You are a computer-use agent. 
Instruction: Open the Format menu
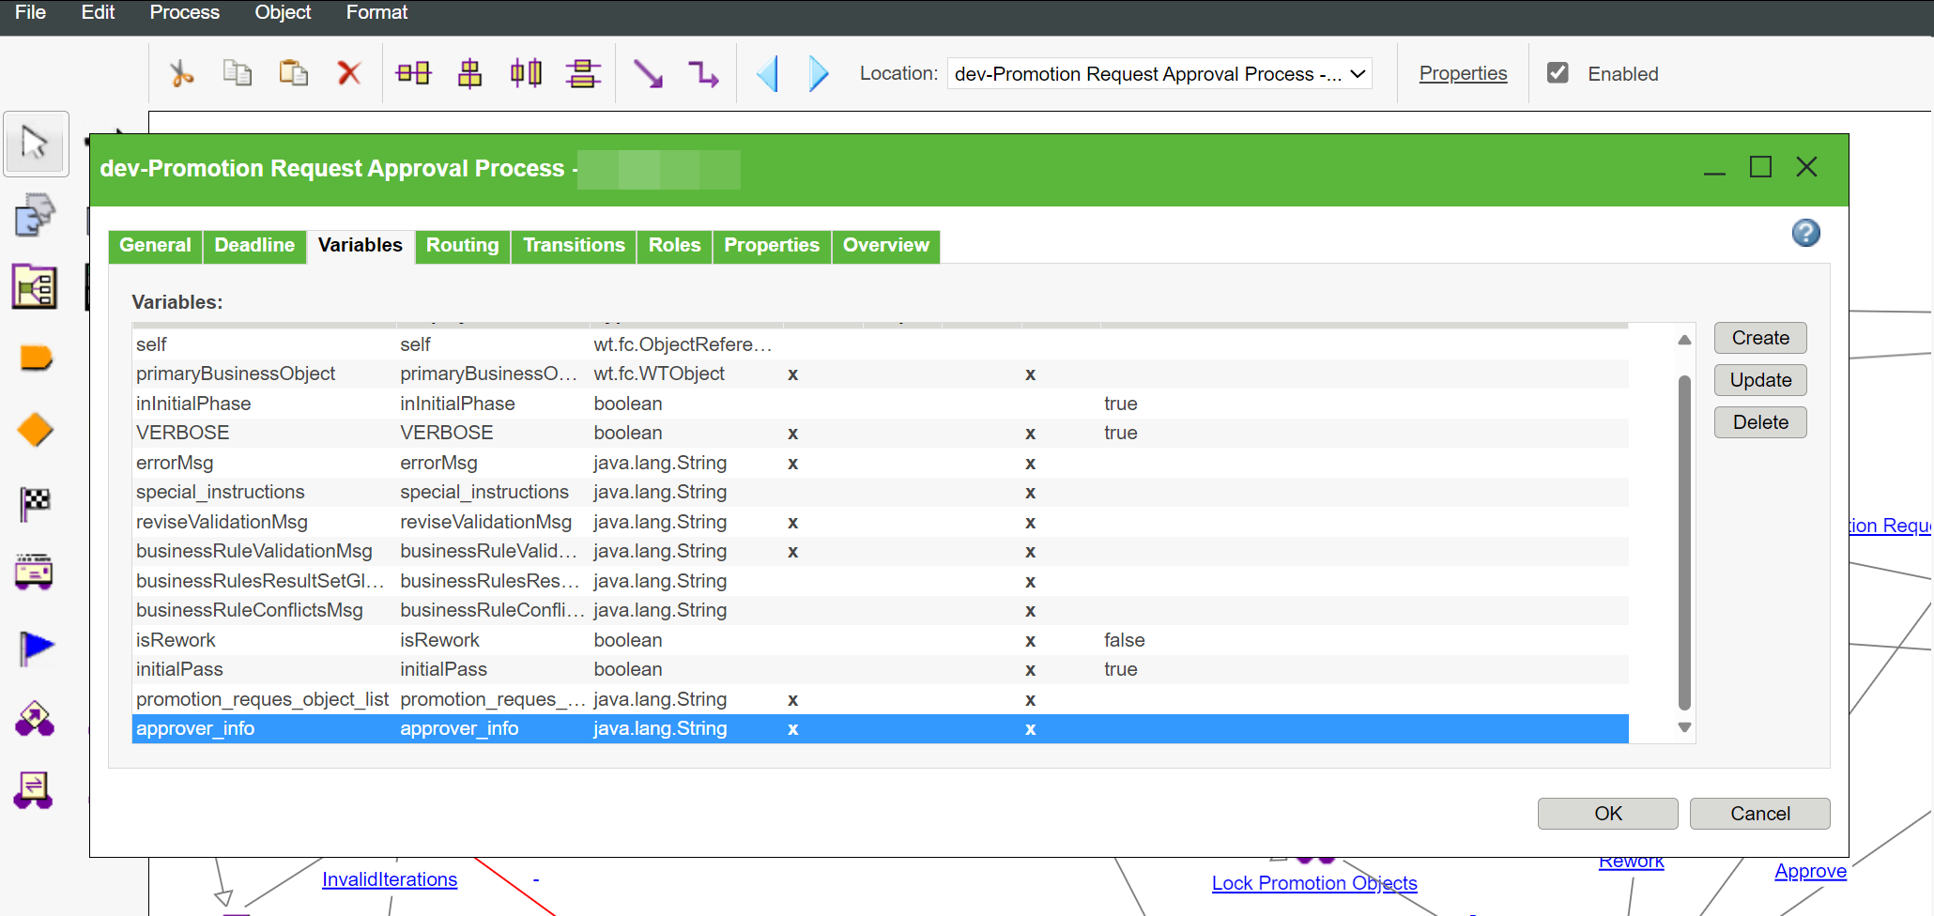376,12
